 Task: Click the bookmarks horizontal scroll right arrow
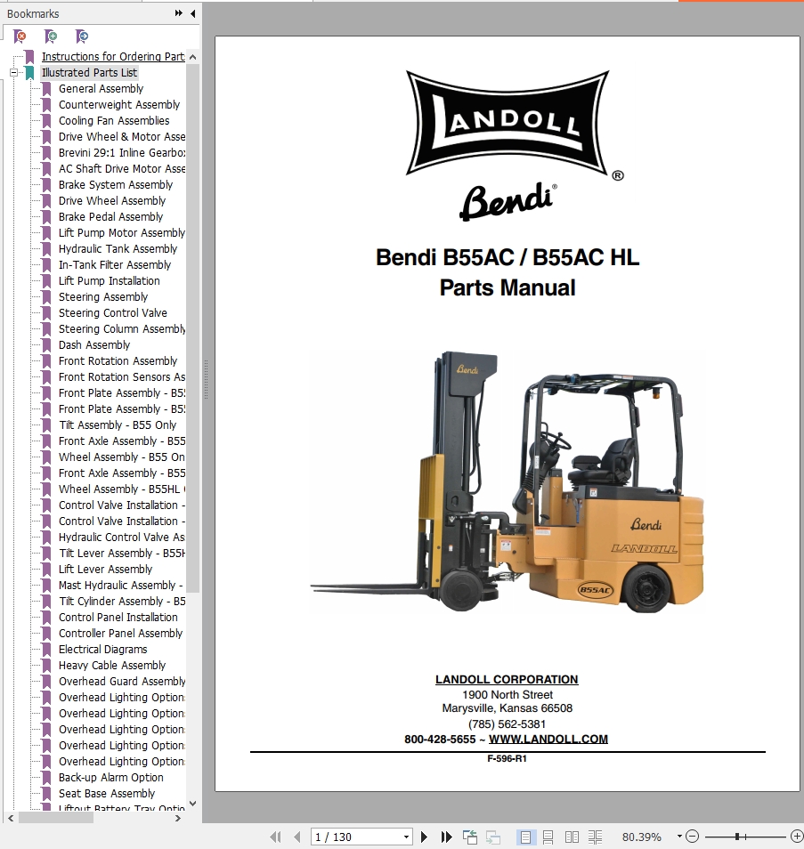pyautogui.click(x=178, y=818)
